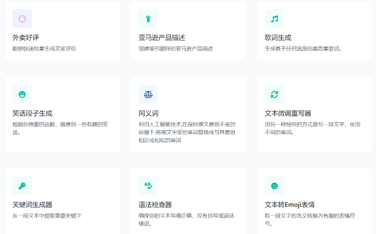Open the 同义词 tool title
This screenshot has height=234, width=376.
148,113
